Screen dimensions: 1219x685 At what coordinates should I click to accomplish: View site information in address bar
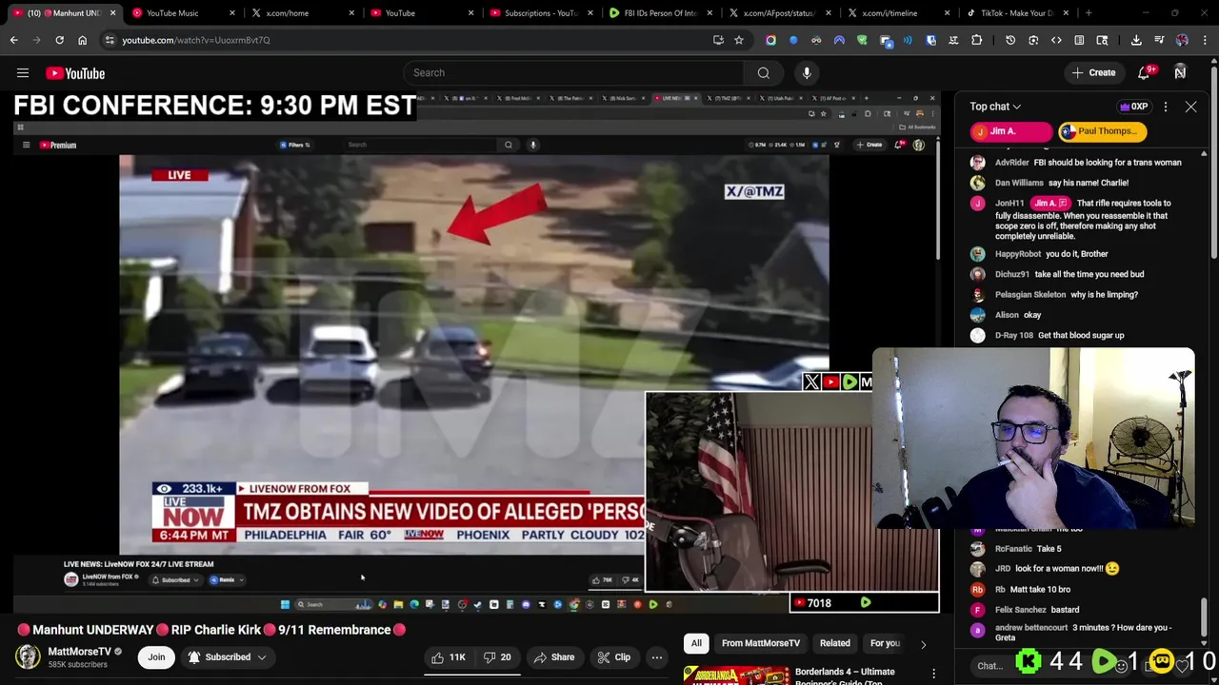110,40
